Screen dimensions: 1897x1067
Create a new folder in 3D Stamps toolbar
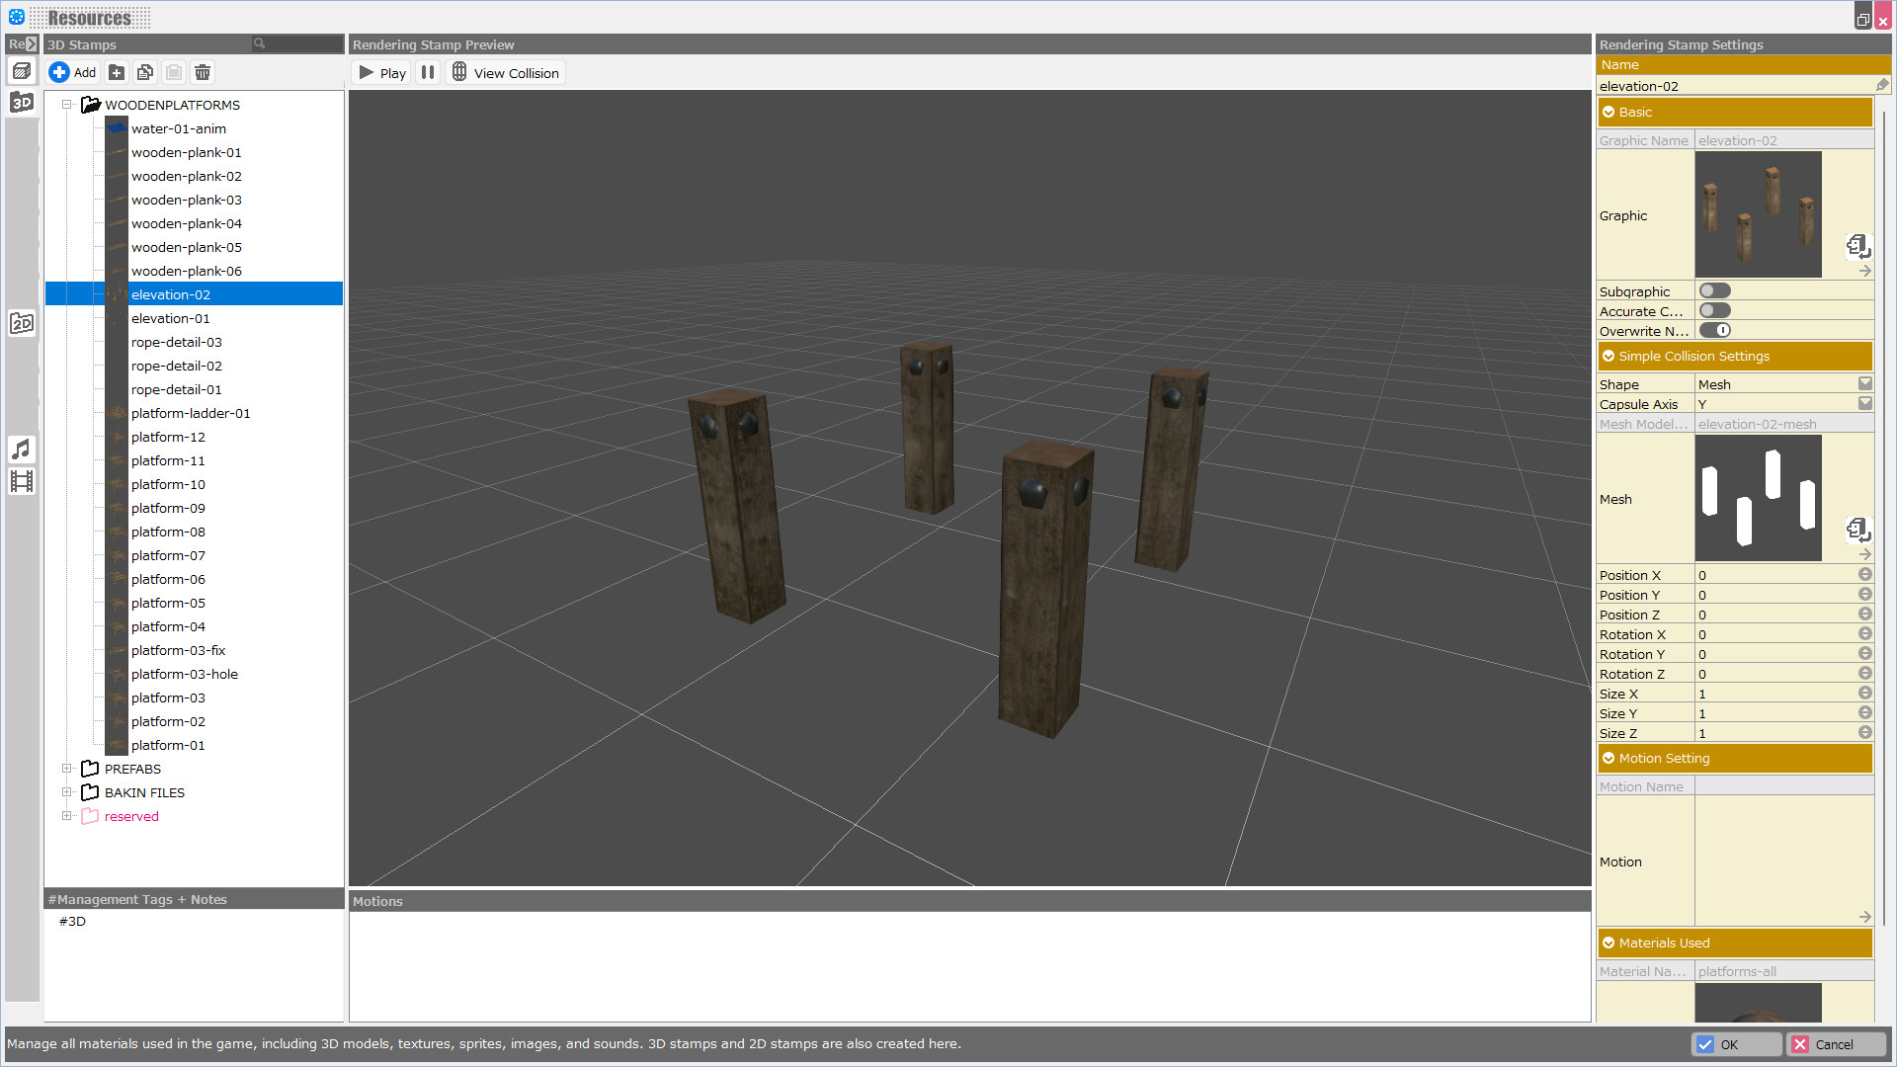tap(116, 72)
